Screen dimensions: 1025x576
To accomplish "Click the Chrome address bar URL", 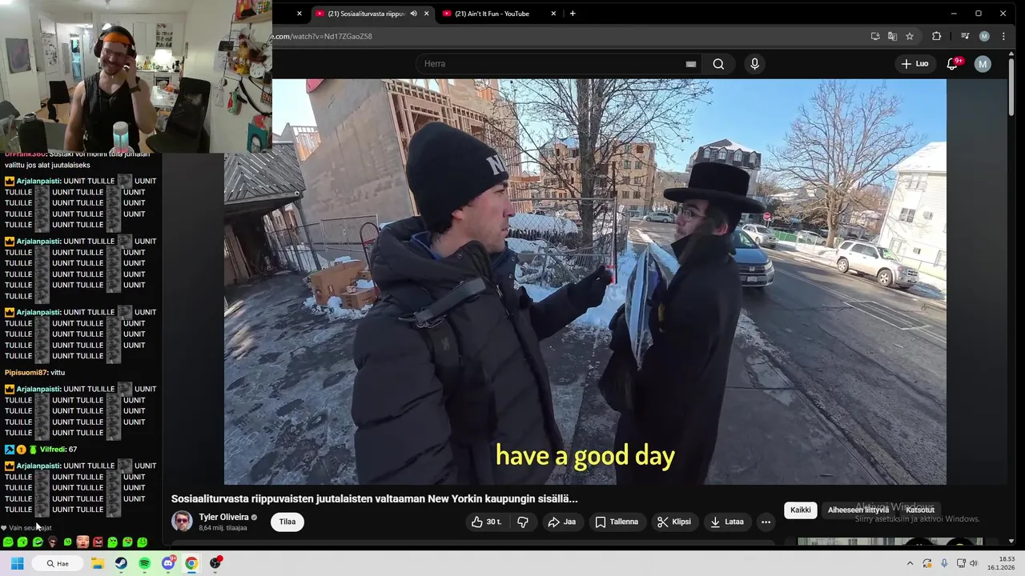I will (322, 36).
